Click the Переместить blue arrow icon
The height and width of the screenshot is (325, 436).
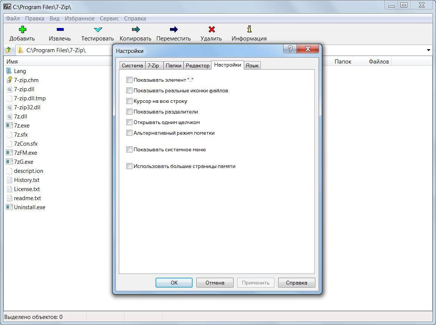coord(174,30)
